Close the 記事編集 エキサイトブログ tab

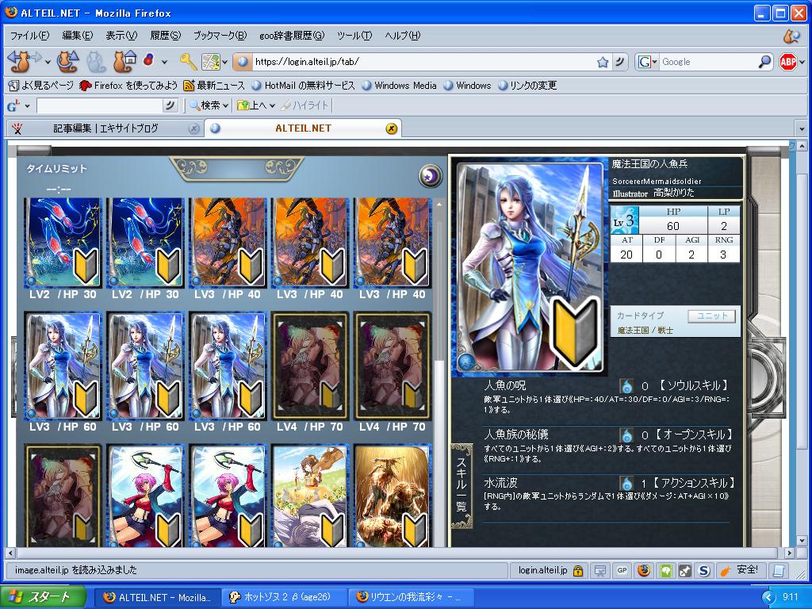pyautogui.click(x=193, y=129)
